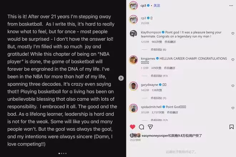Screen dimensions: 236x157
Task: Open klaythompson's profile picture
Action: (133, 34)
